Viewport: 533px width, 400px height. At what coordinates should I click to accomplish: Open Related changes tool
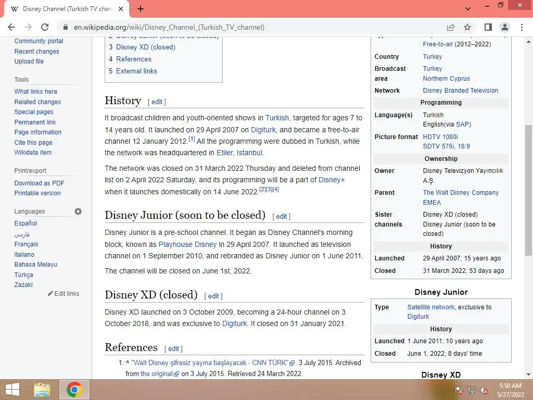(37, 102)
